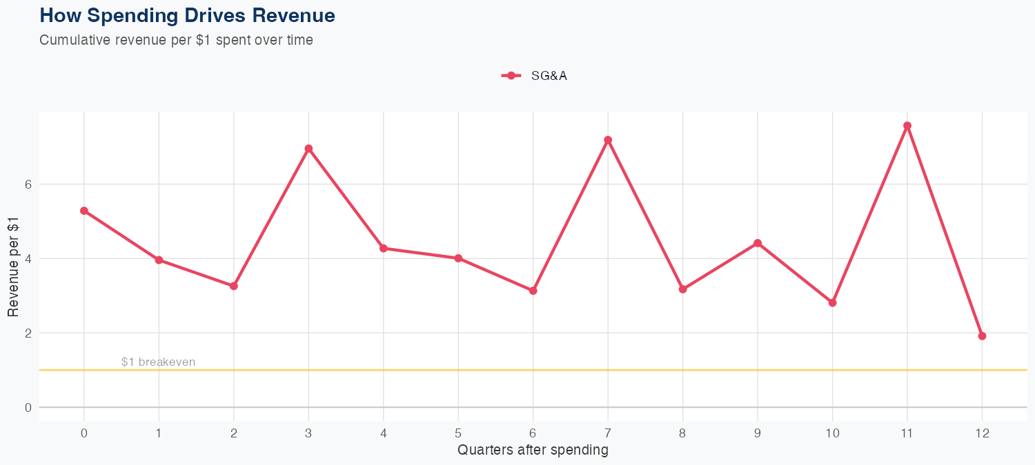Click the SG&A point at quarter 2

point(234,286)
